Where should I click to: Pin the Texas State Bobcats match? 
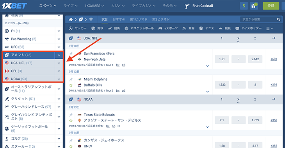71,115
